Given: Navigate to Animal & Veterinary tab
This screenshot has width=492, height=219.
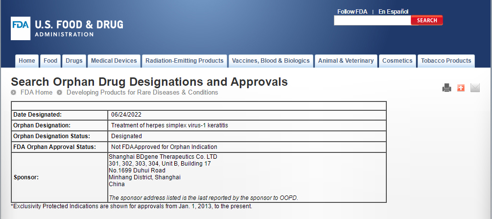Looking at the screenshot, I should pyautogui.click(x=346, y=61).
